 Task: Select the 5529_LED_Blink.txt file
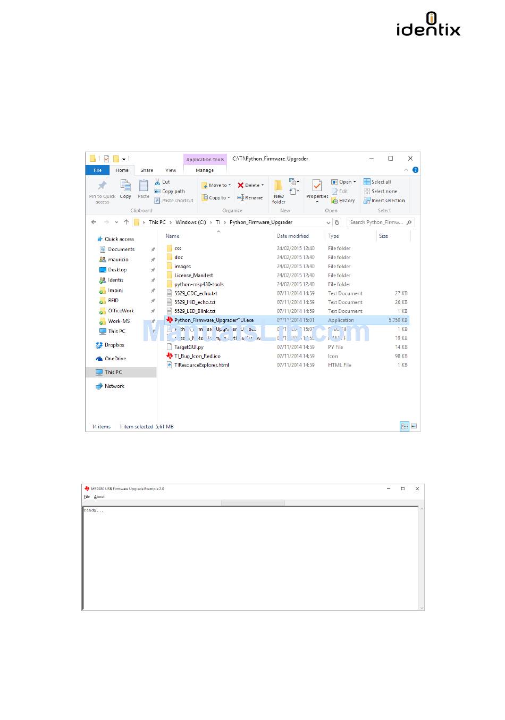[x=191, y=311]
